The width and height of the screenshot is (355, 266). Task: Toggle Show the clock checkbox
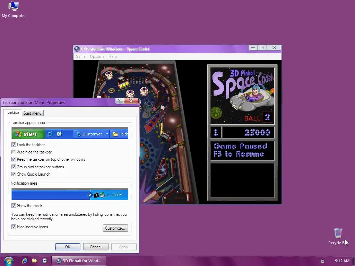pos(14,206)
